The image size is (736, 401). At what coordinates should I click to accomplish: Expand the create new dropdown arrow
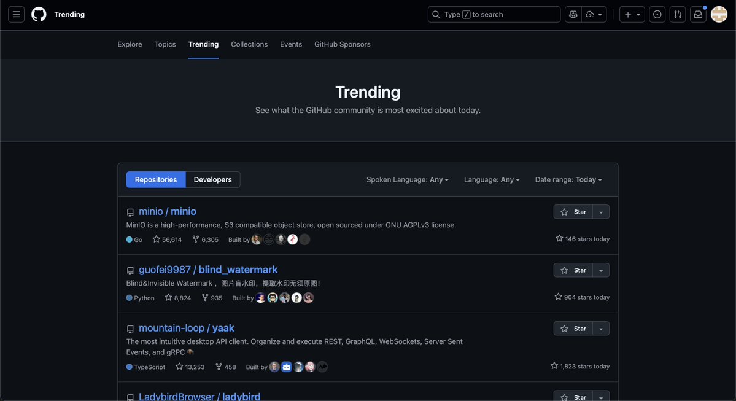pos(638,15)
